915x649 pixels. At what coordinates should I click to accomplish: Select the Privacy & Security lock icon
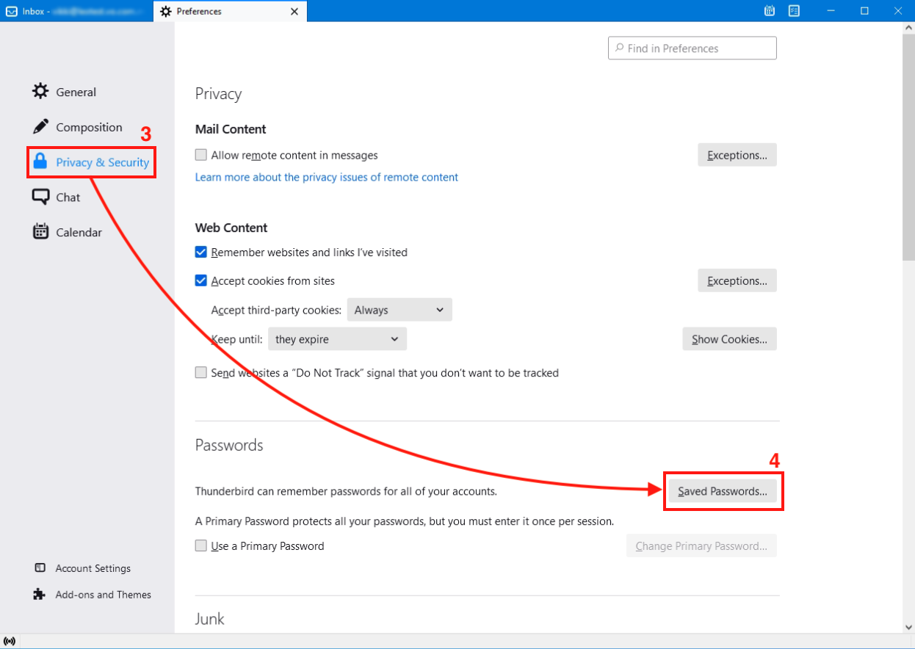tap(40, 162)
